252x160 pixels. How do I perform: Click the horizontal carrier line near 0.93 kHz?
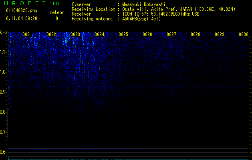pos(128,86)
